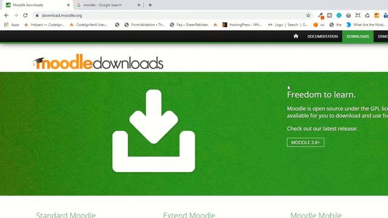Open the Apps bookmark grid
388x218 pixels.
click(12, 25)
